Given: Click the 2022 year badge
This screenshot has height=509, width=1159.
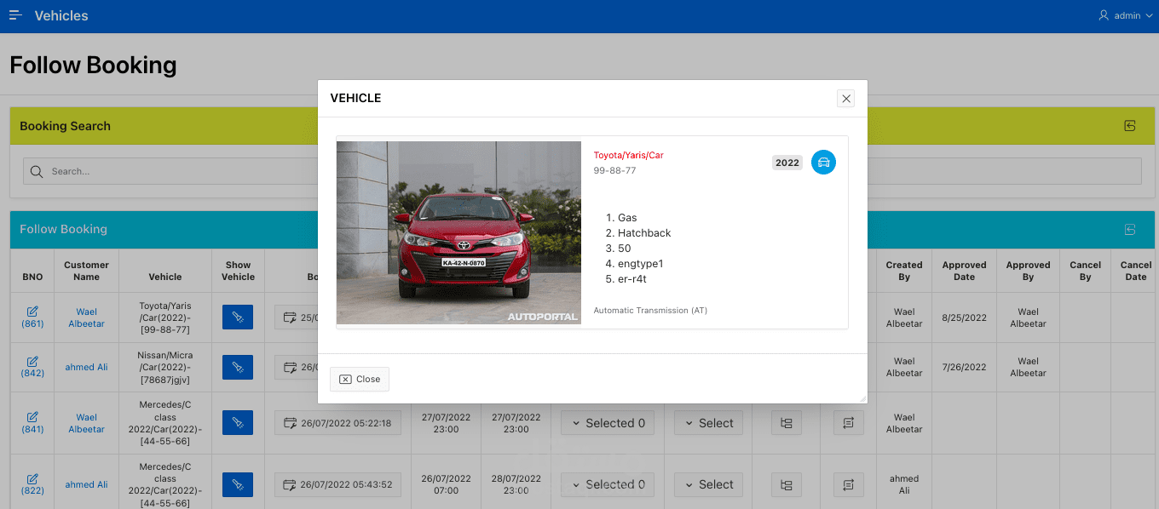Looking at the screenshot, I should 787,163.
